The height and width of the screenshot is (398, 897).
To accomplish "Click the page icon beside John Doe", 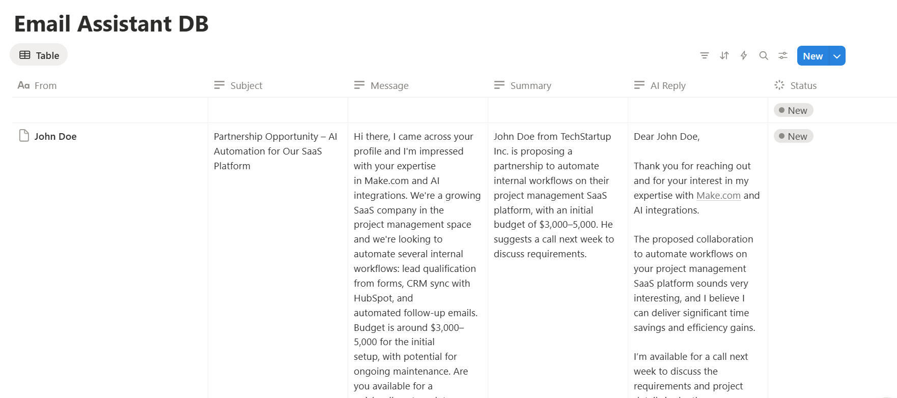I will click(x=24, y=136).
